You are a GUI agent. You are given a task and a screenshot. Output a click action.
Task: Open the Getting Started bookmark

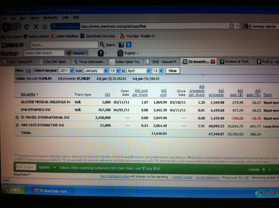36,36
